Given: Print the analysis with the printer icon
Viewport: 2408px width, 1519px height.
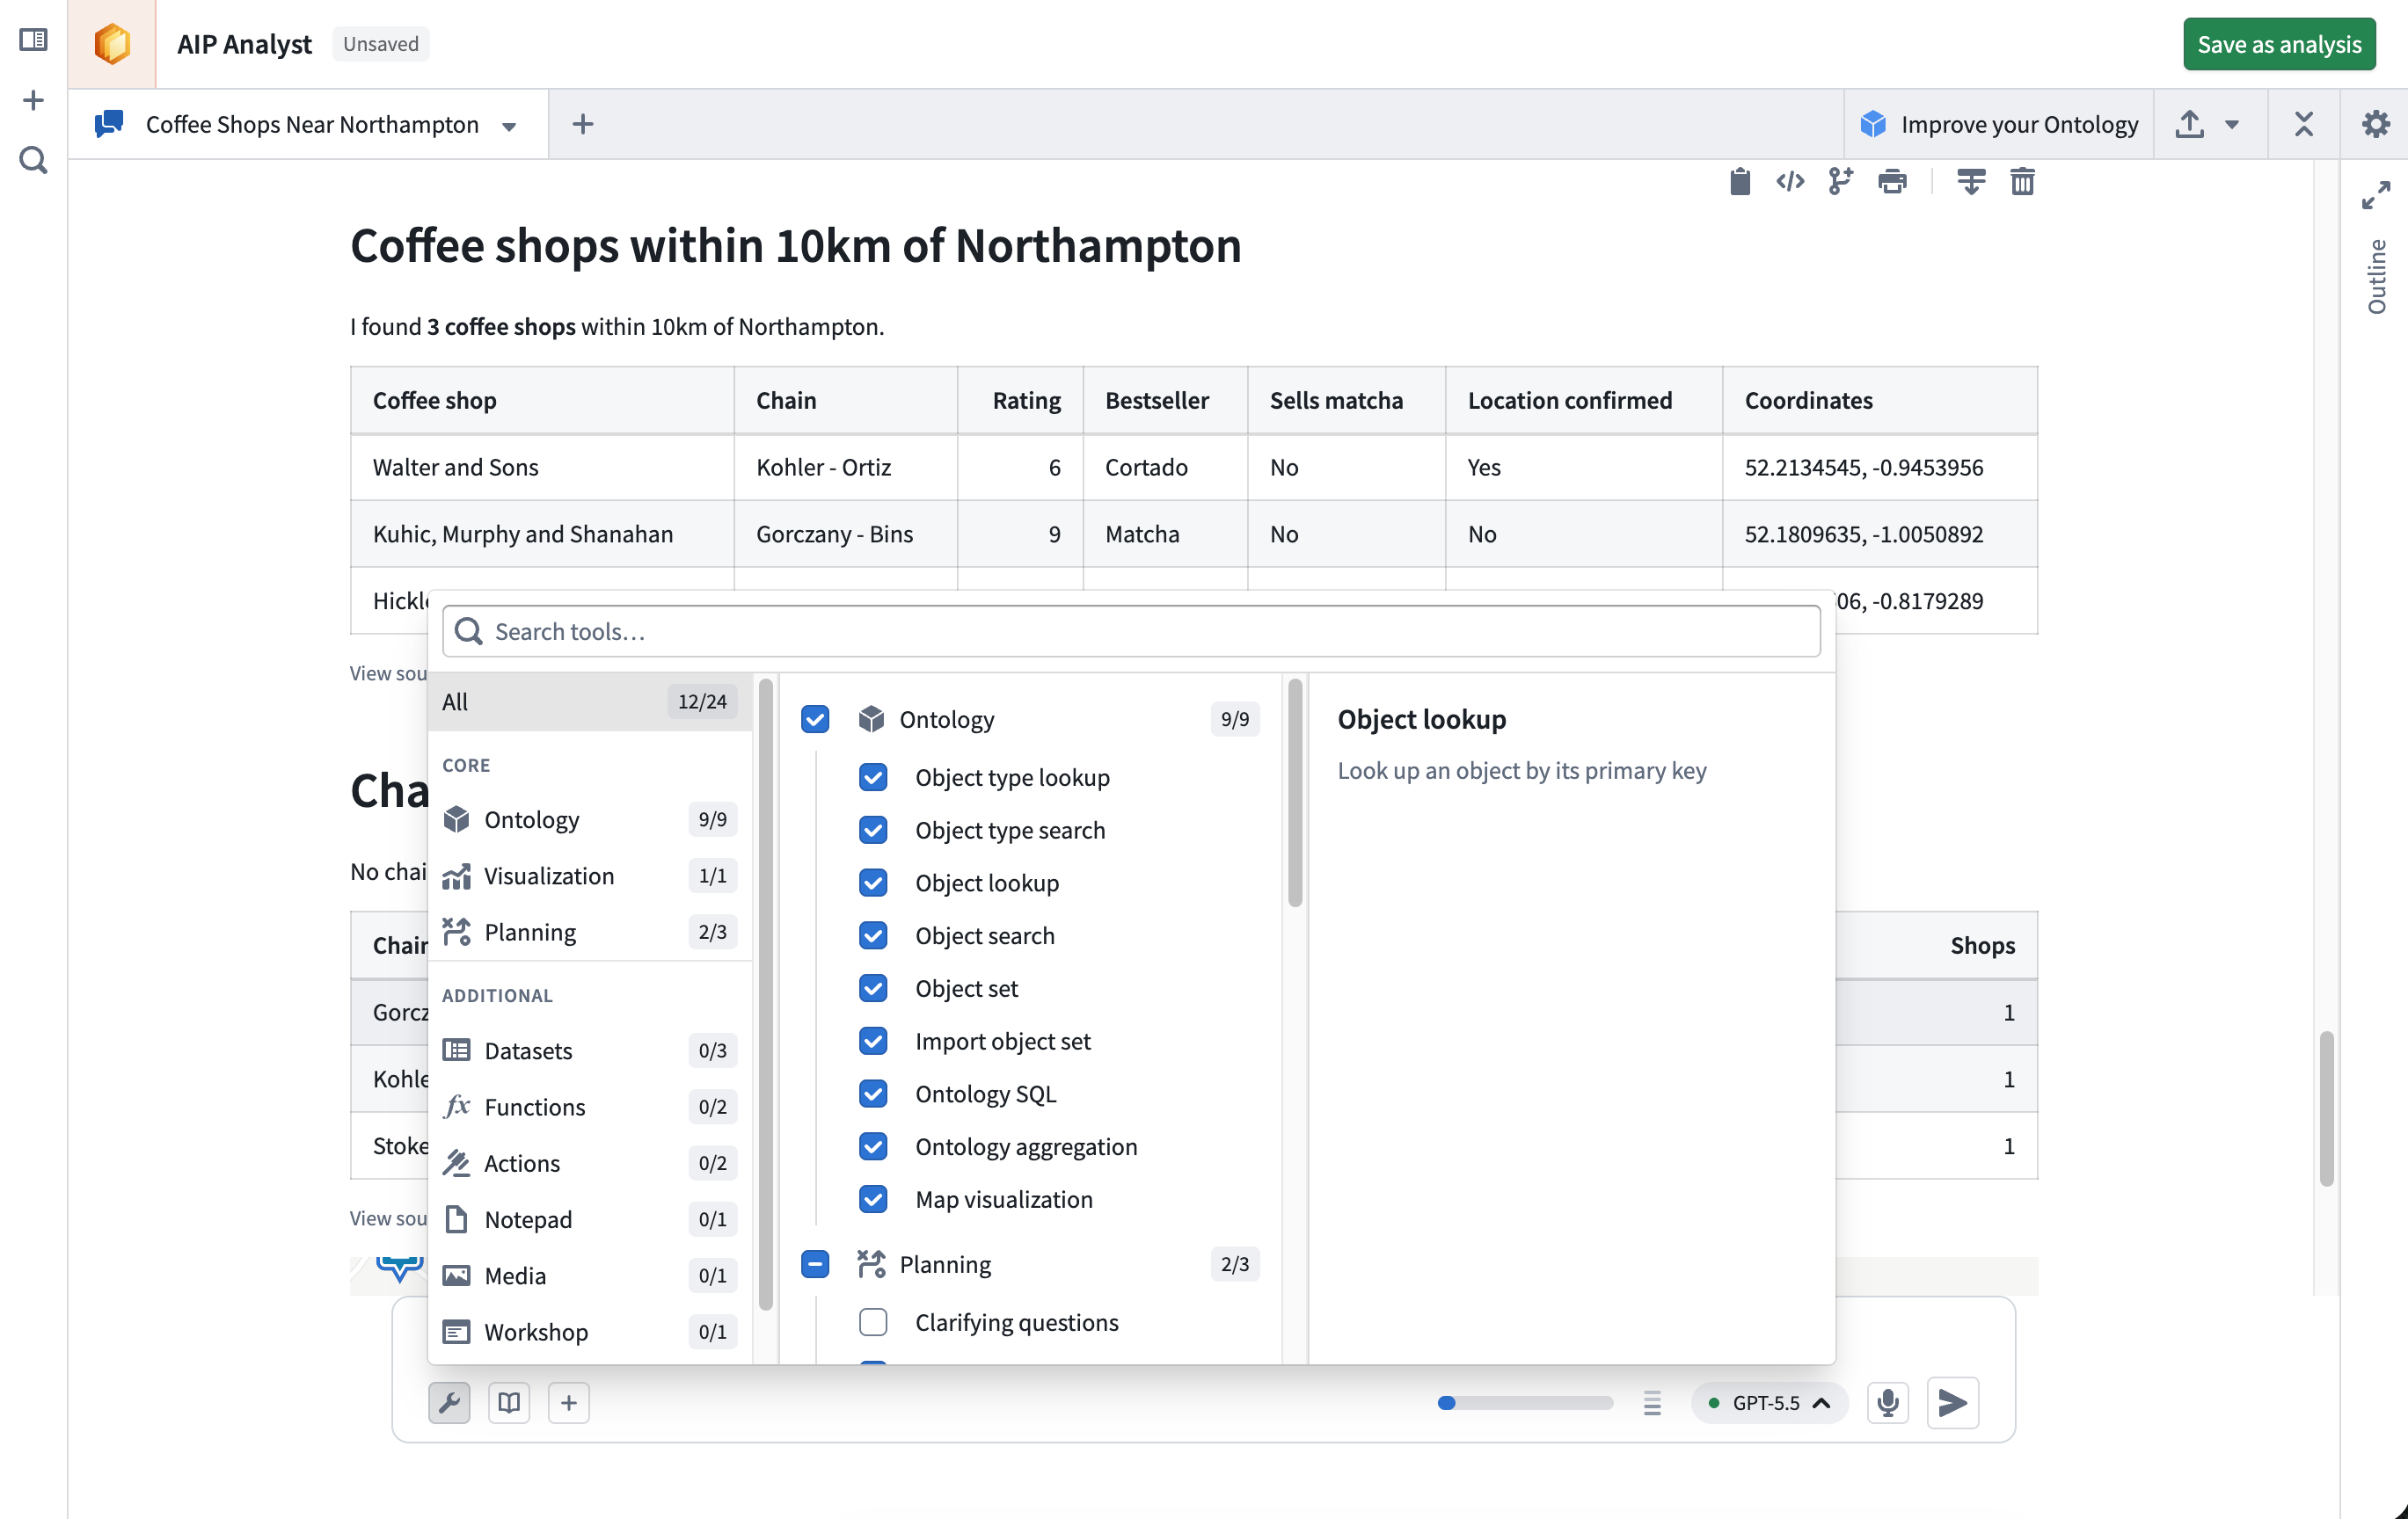Looking at the screenshot, I should (x=1892, y=182).
